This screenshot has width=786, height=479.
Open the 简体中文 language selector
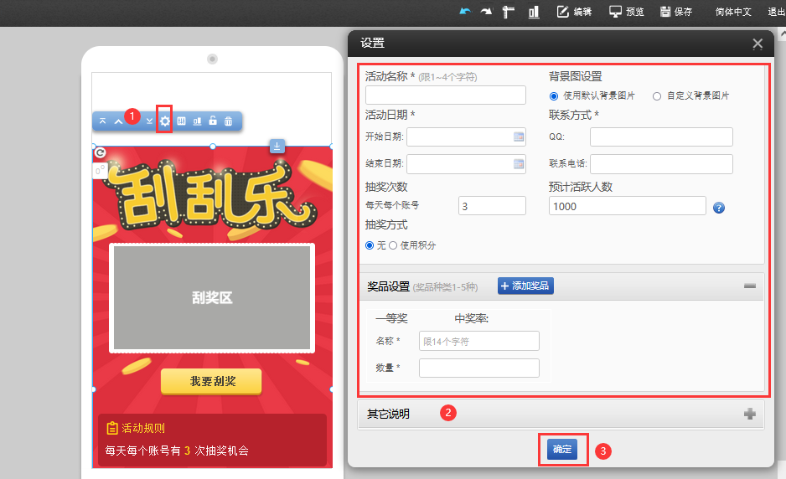pyautogui.click(x=733, y=12)
